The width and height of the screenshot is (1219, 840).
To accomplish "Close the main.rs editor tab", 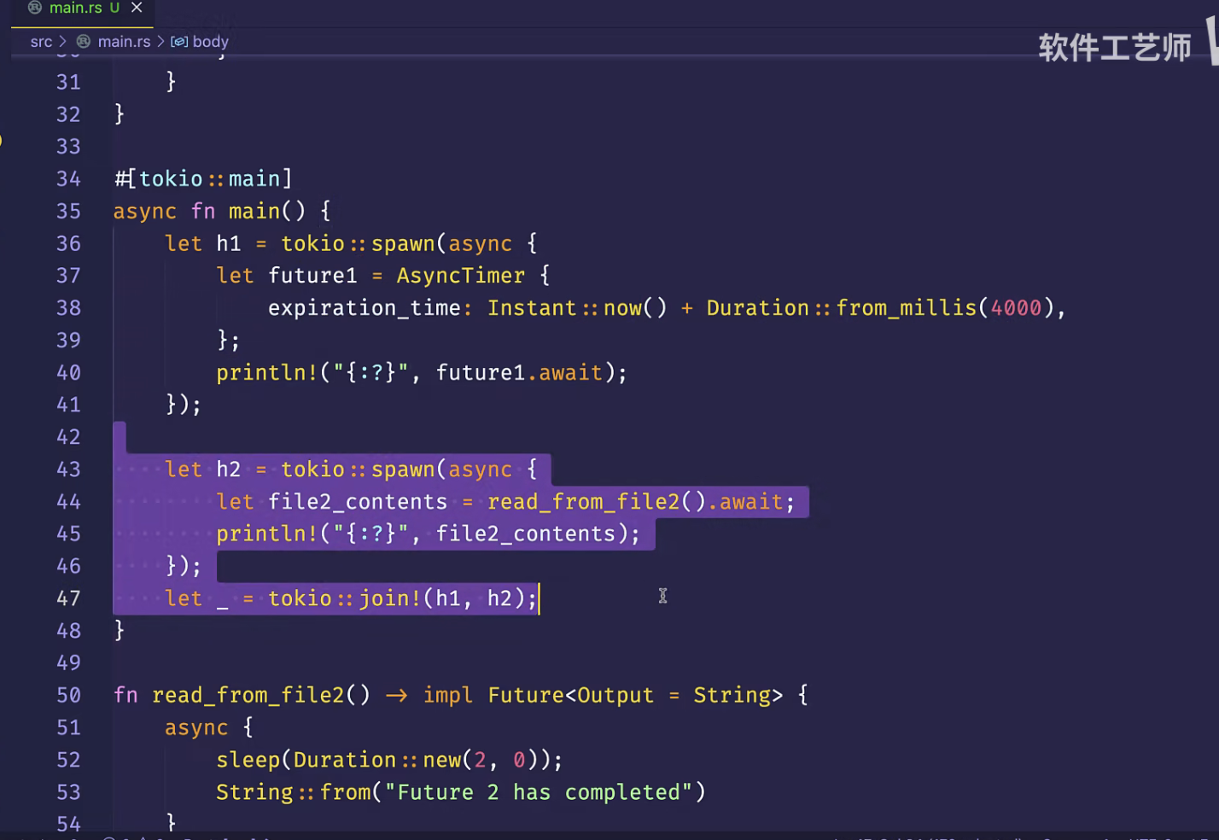I will click(x=137, y=8).
